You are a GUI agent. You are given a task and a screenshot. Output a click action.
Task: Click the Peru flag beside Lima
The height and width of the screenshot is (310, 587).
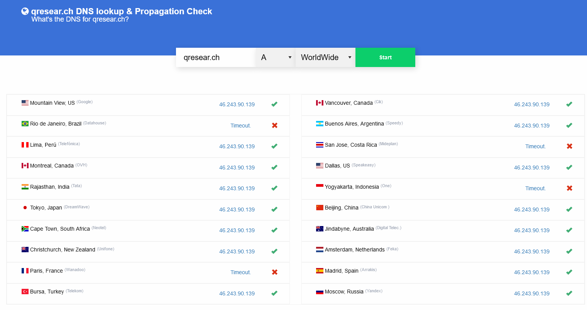click(x=25, y=145)
